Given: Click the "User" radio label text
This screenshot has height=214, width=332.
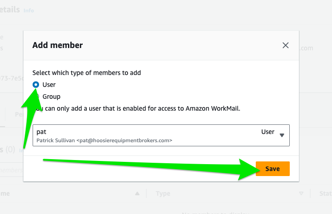Looking at the screenshot, I should pos(49,85).
